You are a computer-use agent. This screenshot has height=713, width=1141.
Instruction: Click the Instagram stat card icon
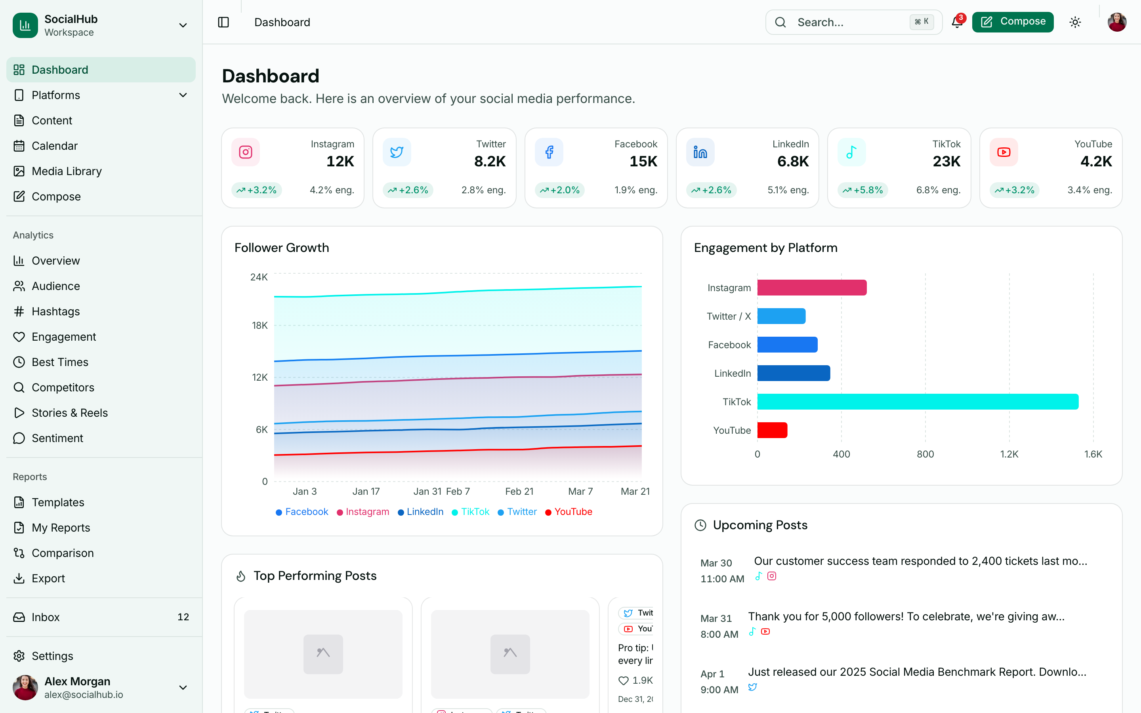245,152
